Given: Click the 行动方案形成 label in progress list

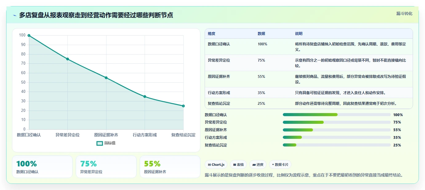Looking at the screenshot, I should (x=216, y=138).
